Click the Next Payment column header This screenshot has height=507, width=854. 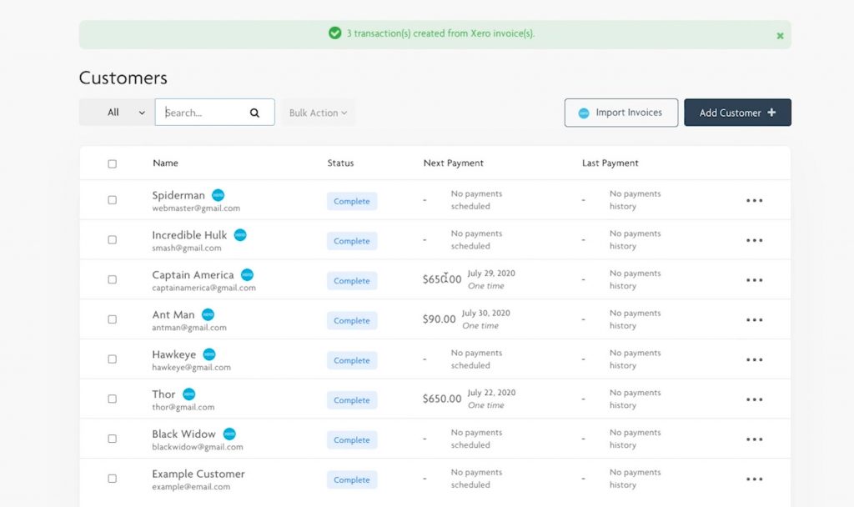pos(453,163)
